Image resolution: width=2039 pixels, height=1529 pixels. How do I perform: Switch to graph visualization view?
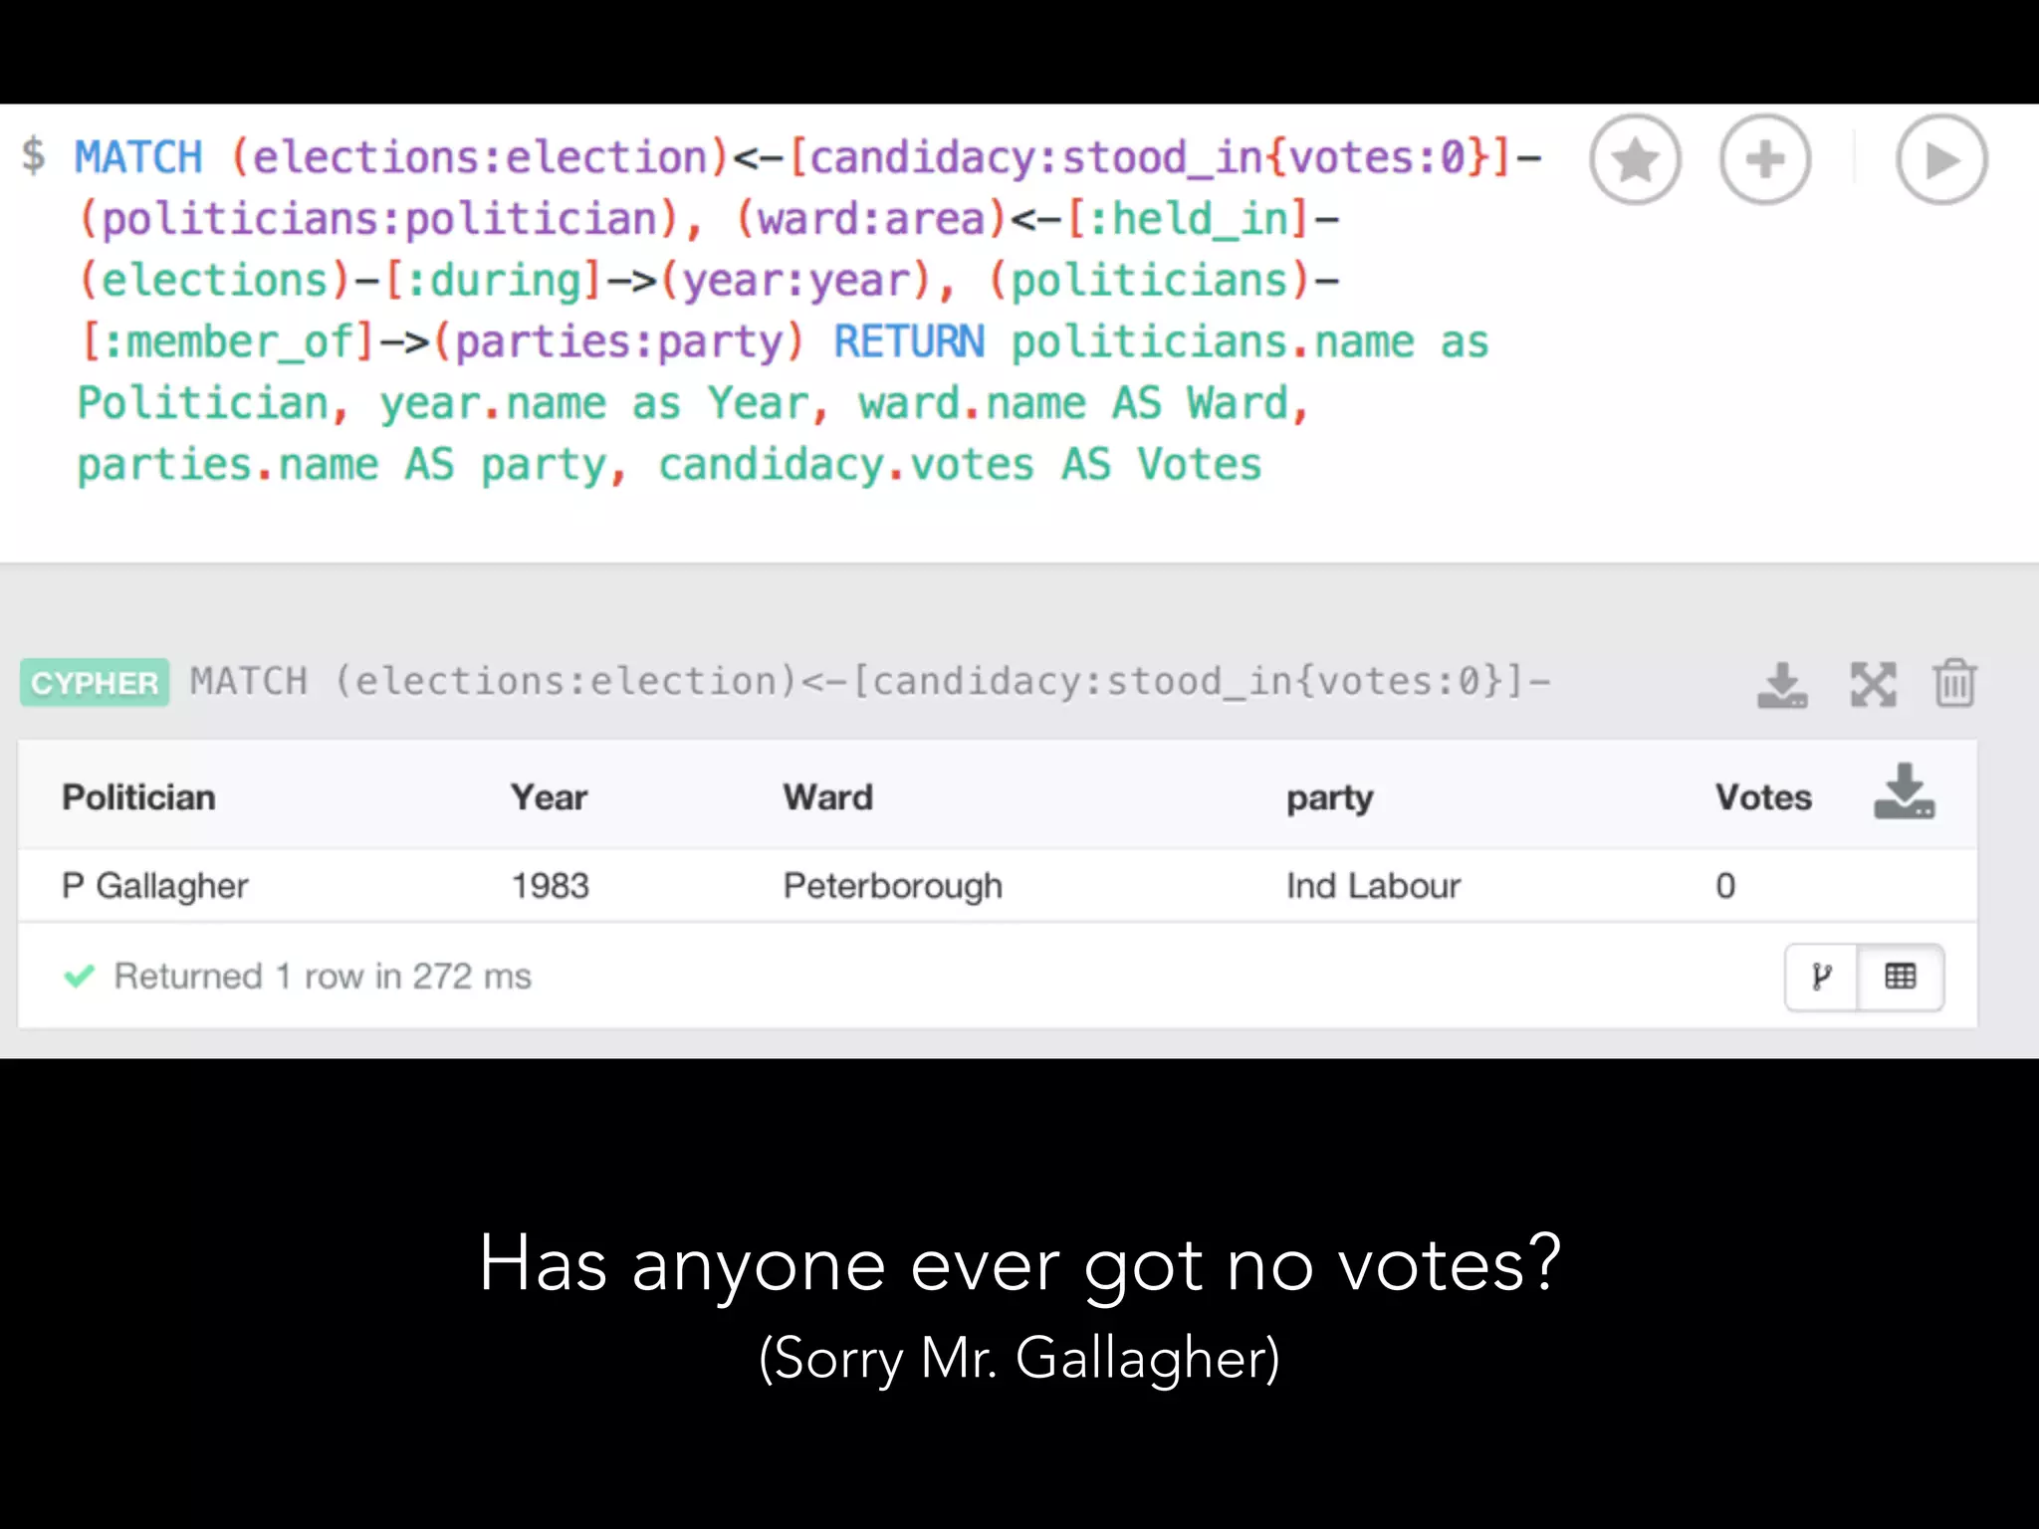coord(1821,977)
